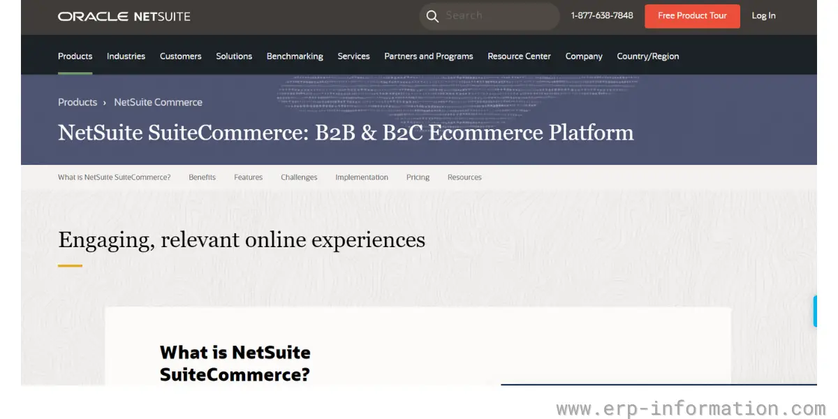Click the phone number 1-877-638-7848

click(602, 15)
